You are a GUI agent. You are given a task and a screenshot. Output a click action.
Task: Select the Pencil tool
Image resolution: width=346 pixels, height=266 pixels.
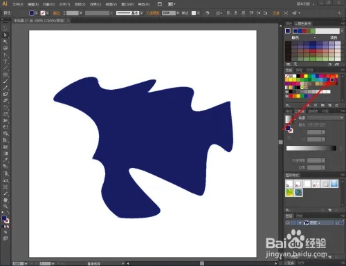pyautogui.click(x=5, y=88)
